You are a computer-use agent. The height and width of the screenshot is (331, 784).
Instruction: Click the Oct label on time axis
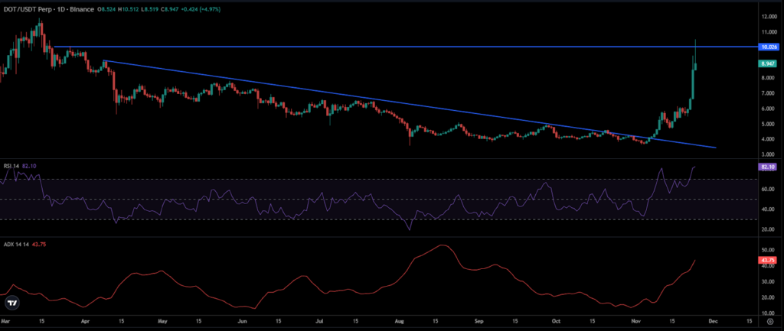click(557, 320)
